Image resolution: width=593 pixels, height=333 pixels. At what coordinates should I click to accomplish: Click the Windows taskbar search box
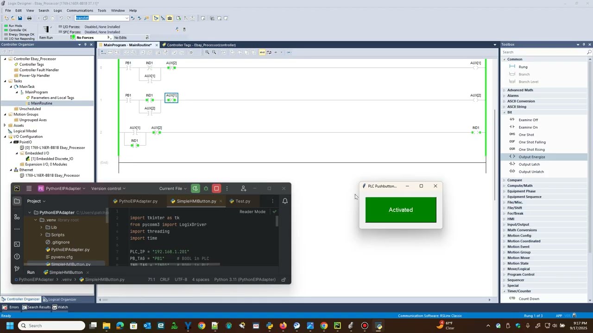pyautogui.click(x=52, y=326)
